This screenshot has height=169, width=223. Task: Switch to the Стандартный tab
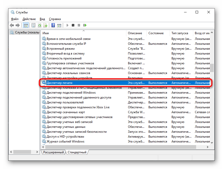click(x=77, y=152)
